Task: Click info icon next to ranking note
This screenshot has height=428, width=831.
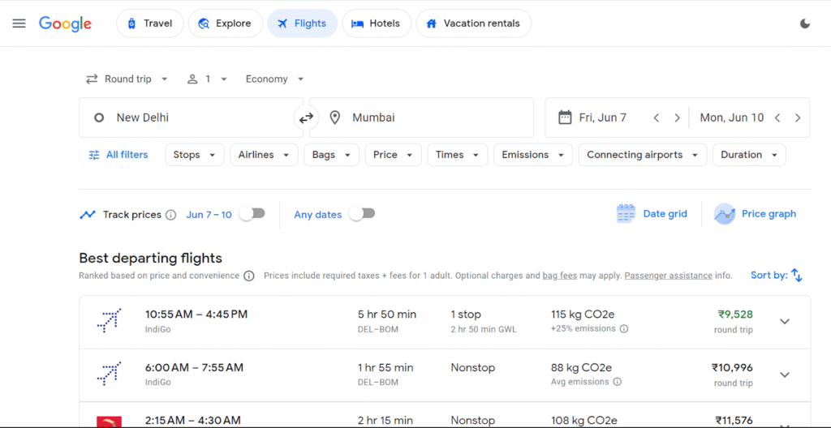Action: coord(249,276)
